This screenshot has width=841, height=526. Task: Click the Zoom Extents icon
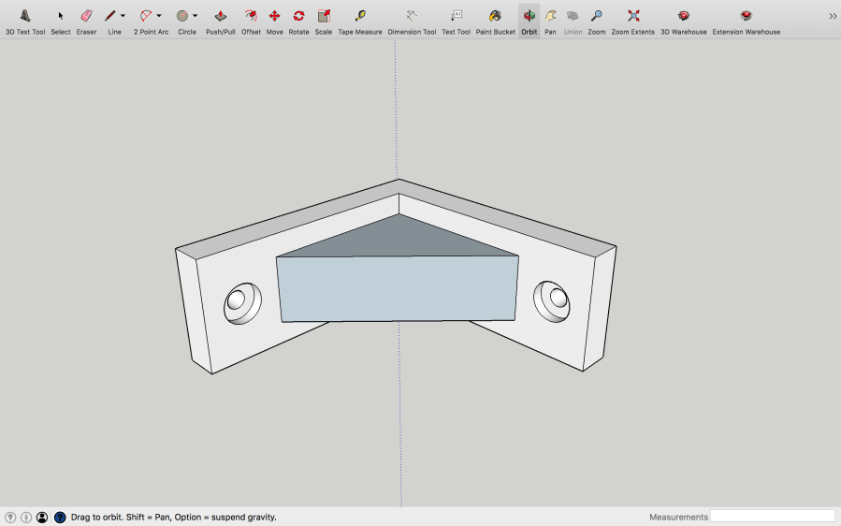633,16
